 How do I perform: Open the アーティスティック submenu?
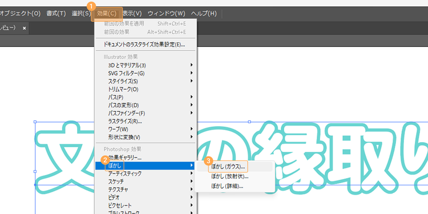coord(145,173)
